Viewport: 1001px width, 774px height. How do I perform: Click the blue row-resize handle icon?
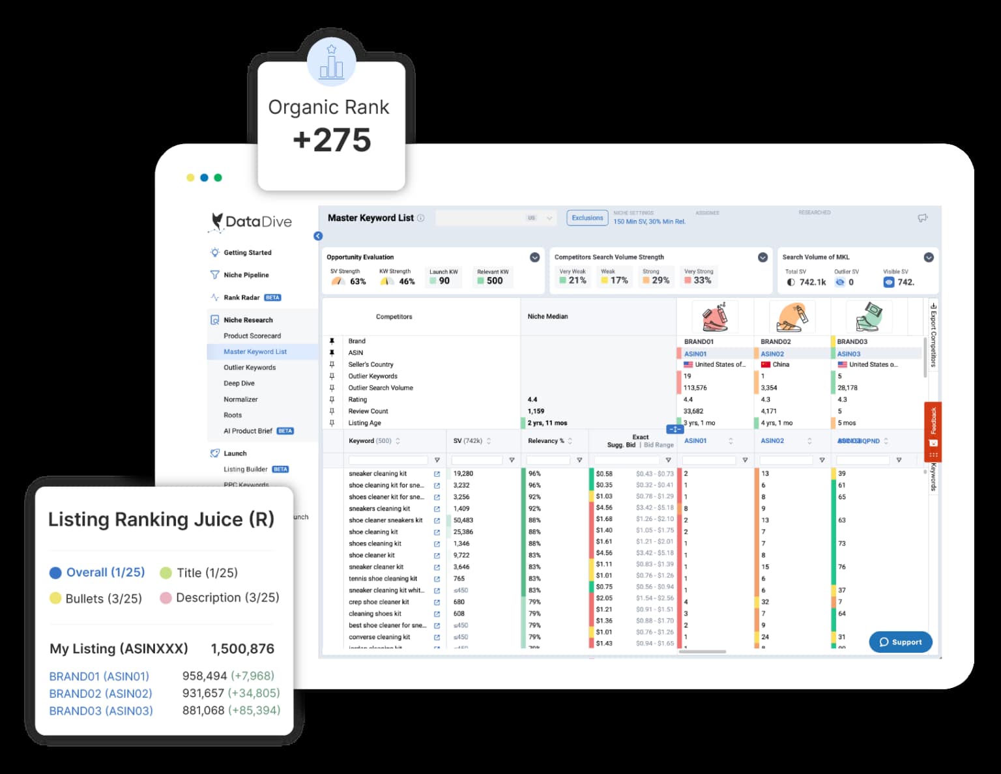[x=675, y=429]
